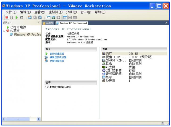Click the sidebar horizontal scrollbar right arrow
The width and height of the screenshot is (171, 127).
(39, 119)
